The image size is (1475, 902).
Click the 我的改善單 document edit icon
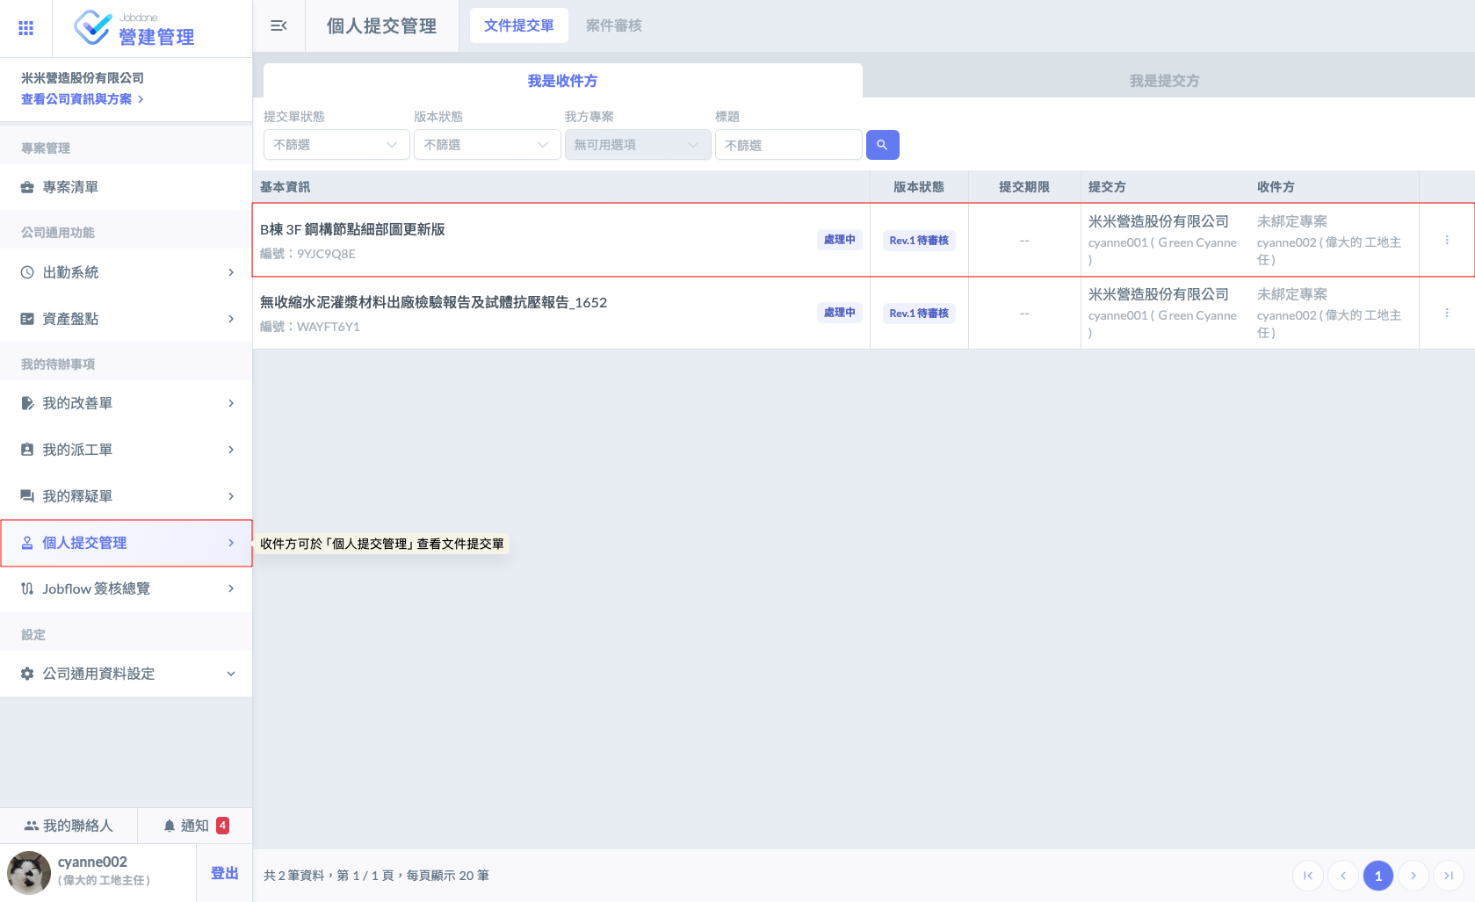click(27, 403)
